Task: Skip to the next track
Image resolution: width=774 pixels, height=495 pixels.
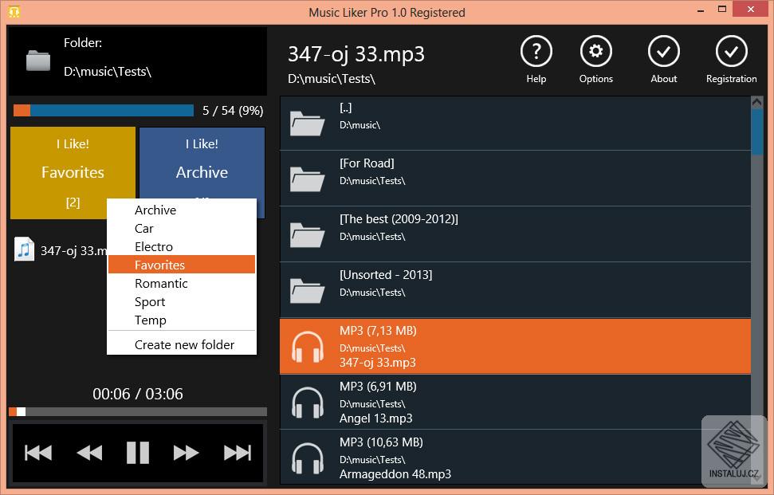Action: coord(236,452)
